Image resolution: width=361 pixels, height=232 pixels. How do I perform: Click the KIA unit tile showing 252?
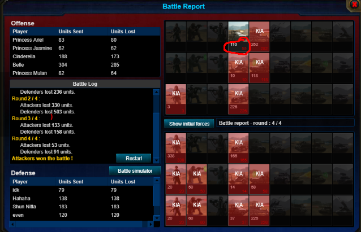click(x=259, y=37)
